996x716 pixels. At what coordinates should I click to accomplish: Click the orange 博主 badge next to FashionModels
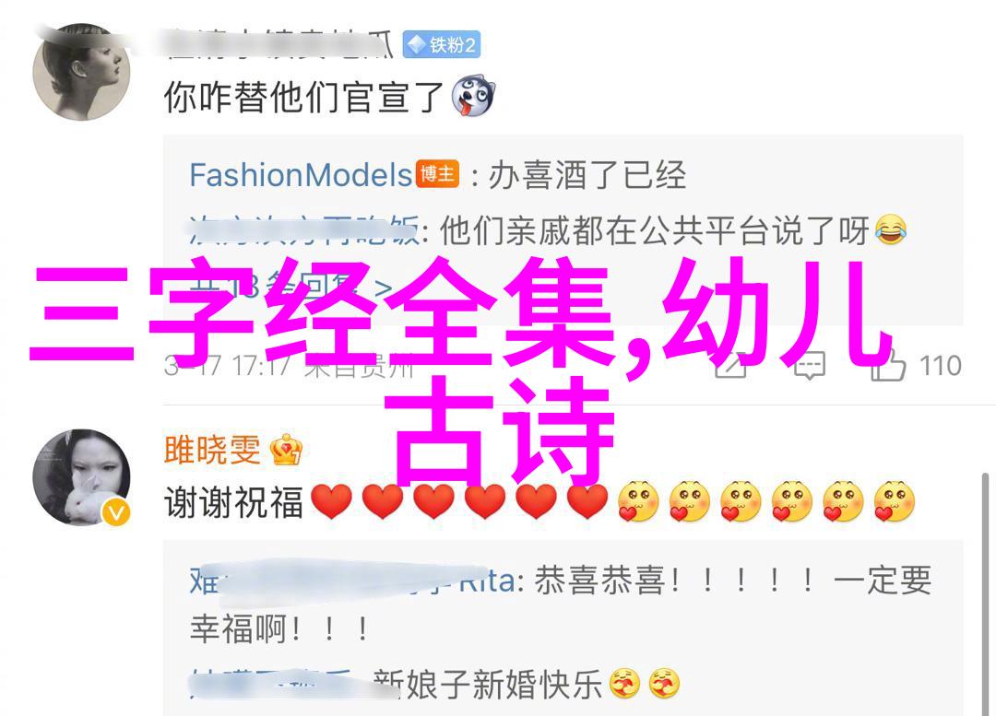[x=438, y=173]
